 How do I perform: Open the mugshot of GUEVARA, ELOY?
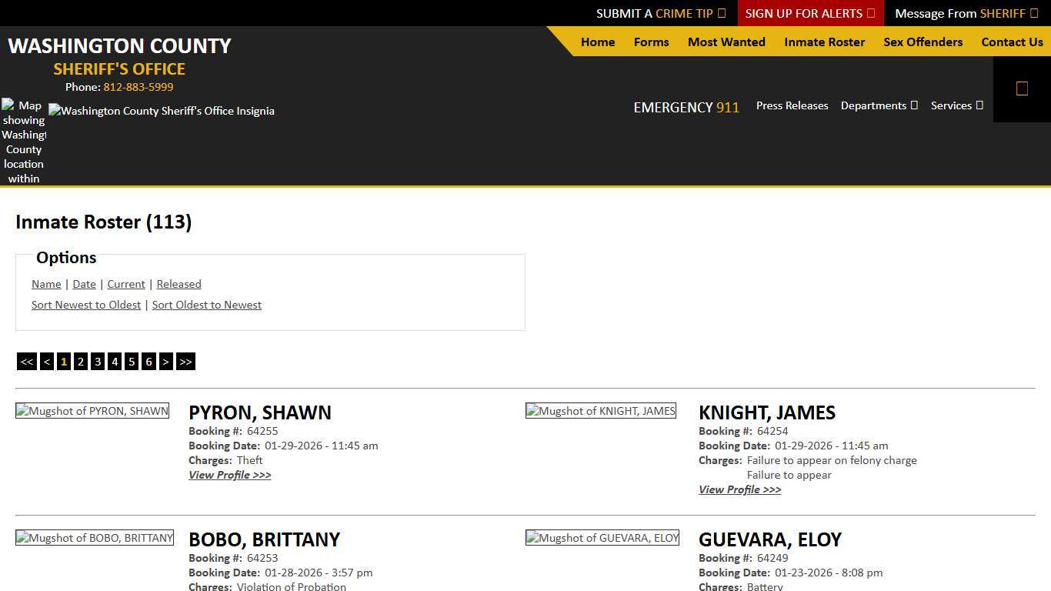click(602, 537)
